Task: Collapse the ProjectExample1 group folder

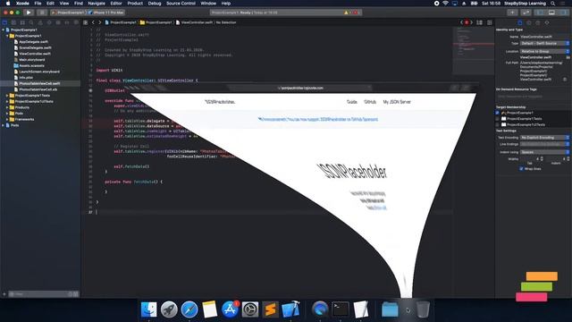Action: coord(7,36)
